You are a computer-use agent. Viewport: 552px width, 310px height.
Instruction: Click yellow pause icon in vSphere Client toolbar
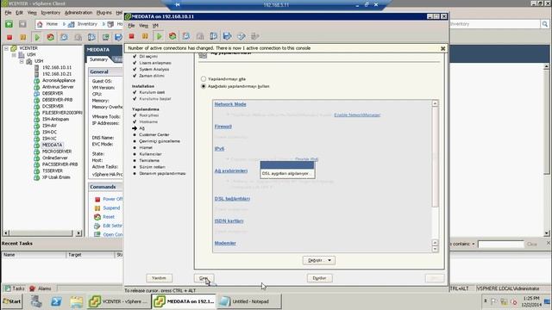tap(23, 37)
